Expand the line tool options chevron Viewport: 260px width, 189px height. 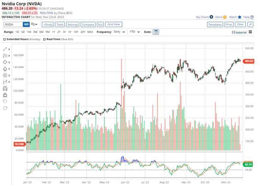tap(9, 49)
